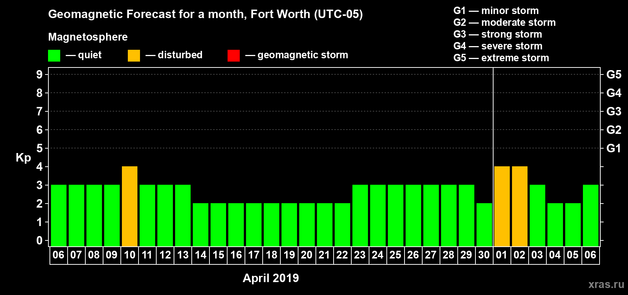Click the '19' date label

tap(289, 255)
